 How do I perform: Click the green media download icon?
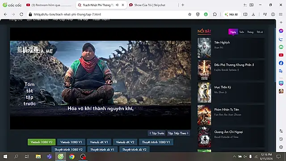(x=206, y=14)
